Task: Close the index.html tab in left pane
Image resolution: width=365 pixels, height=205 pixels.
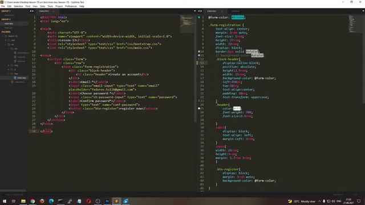Action: (x=54, y=11)
